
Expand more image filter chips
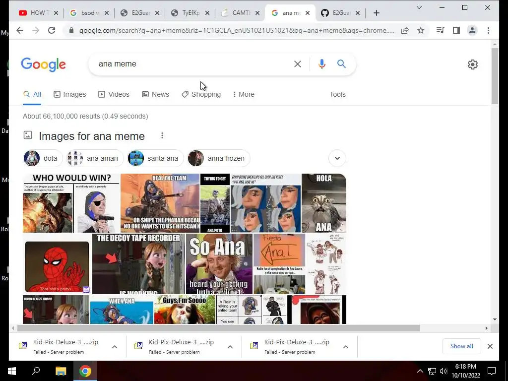coord(337,158)
